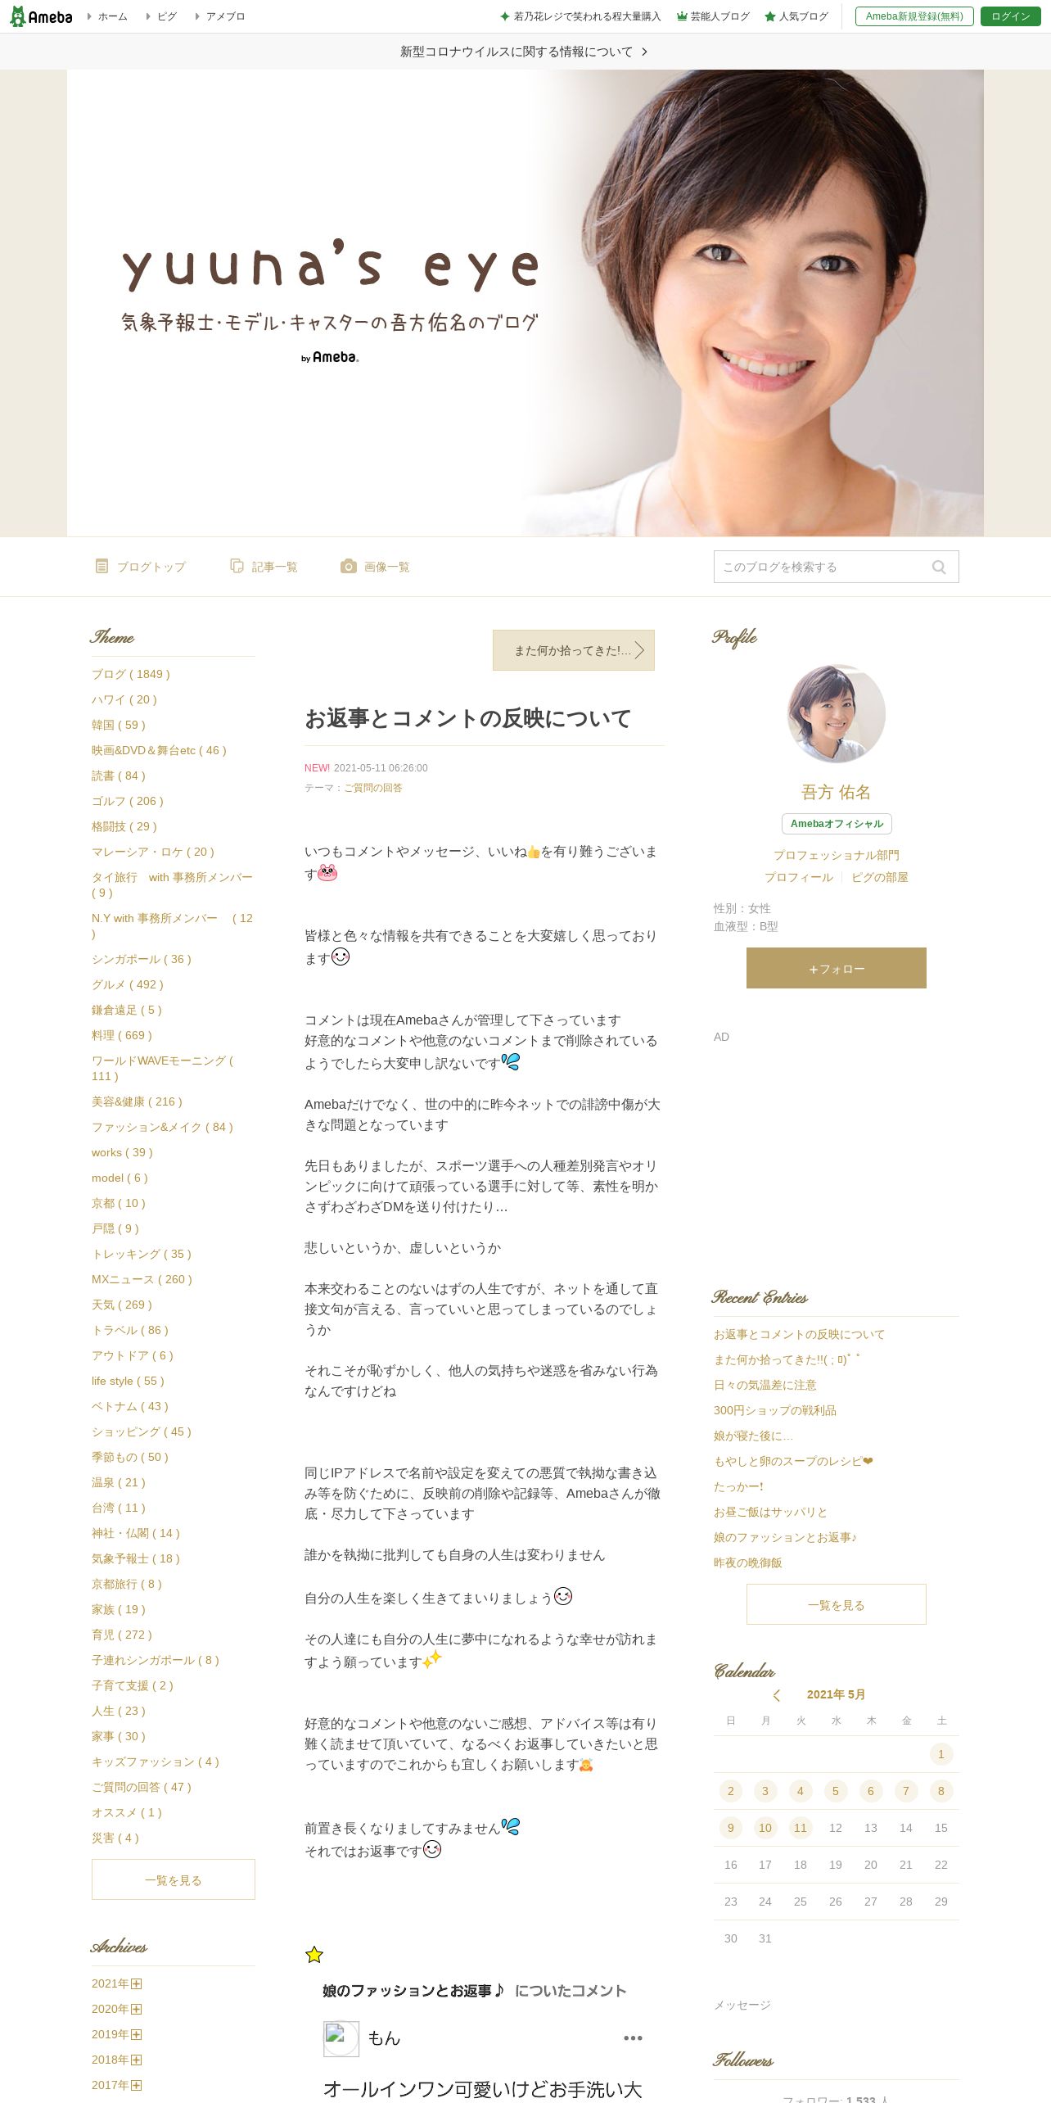Open 吾方 佑名 name link
This screenshot has width=1051, height=2103.
(x=837, y=792)
